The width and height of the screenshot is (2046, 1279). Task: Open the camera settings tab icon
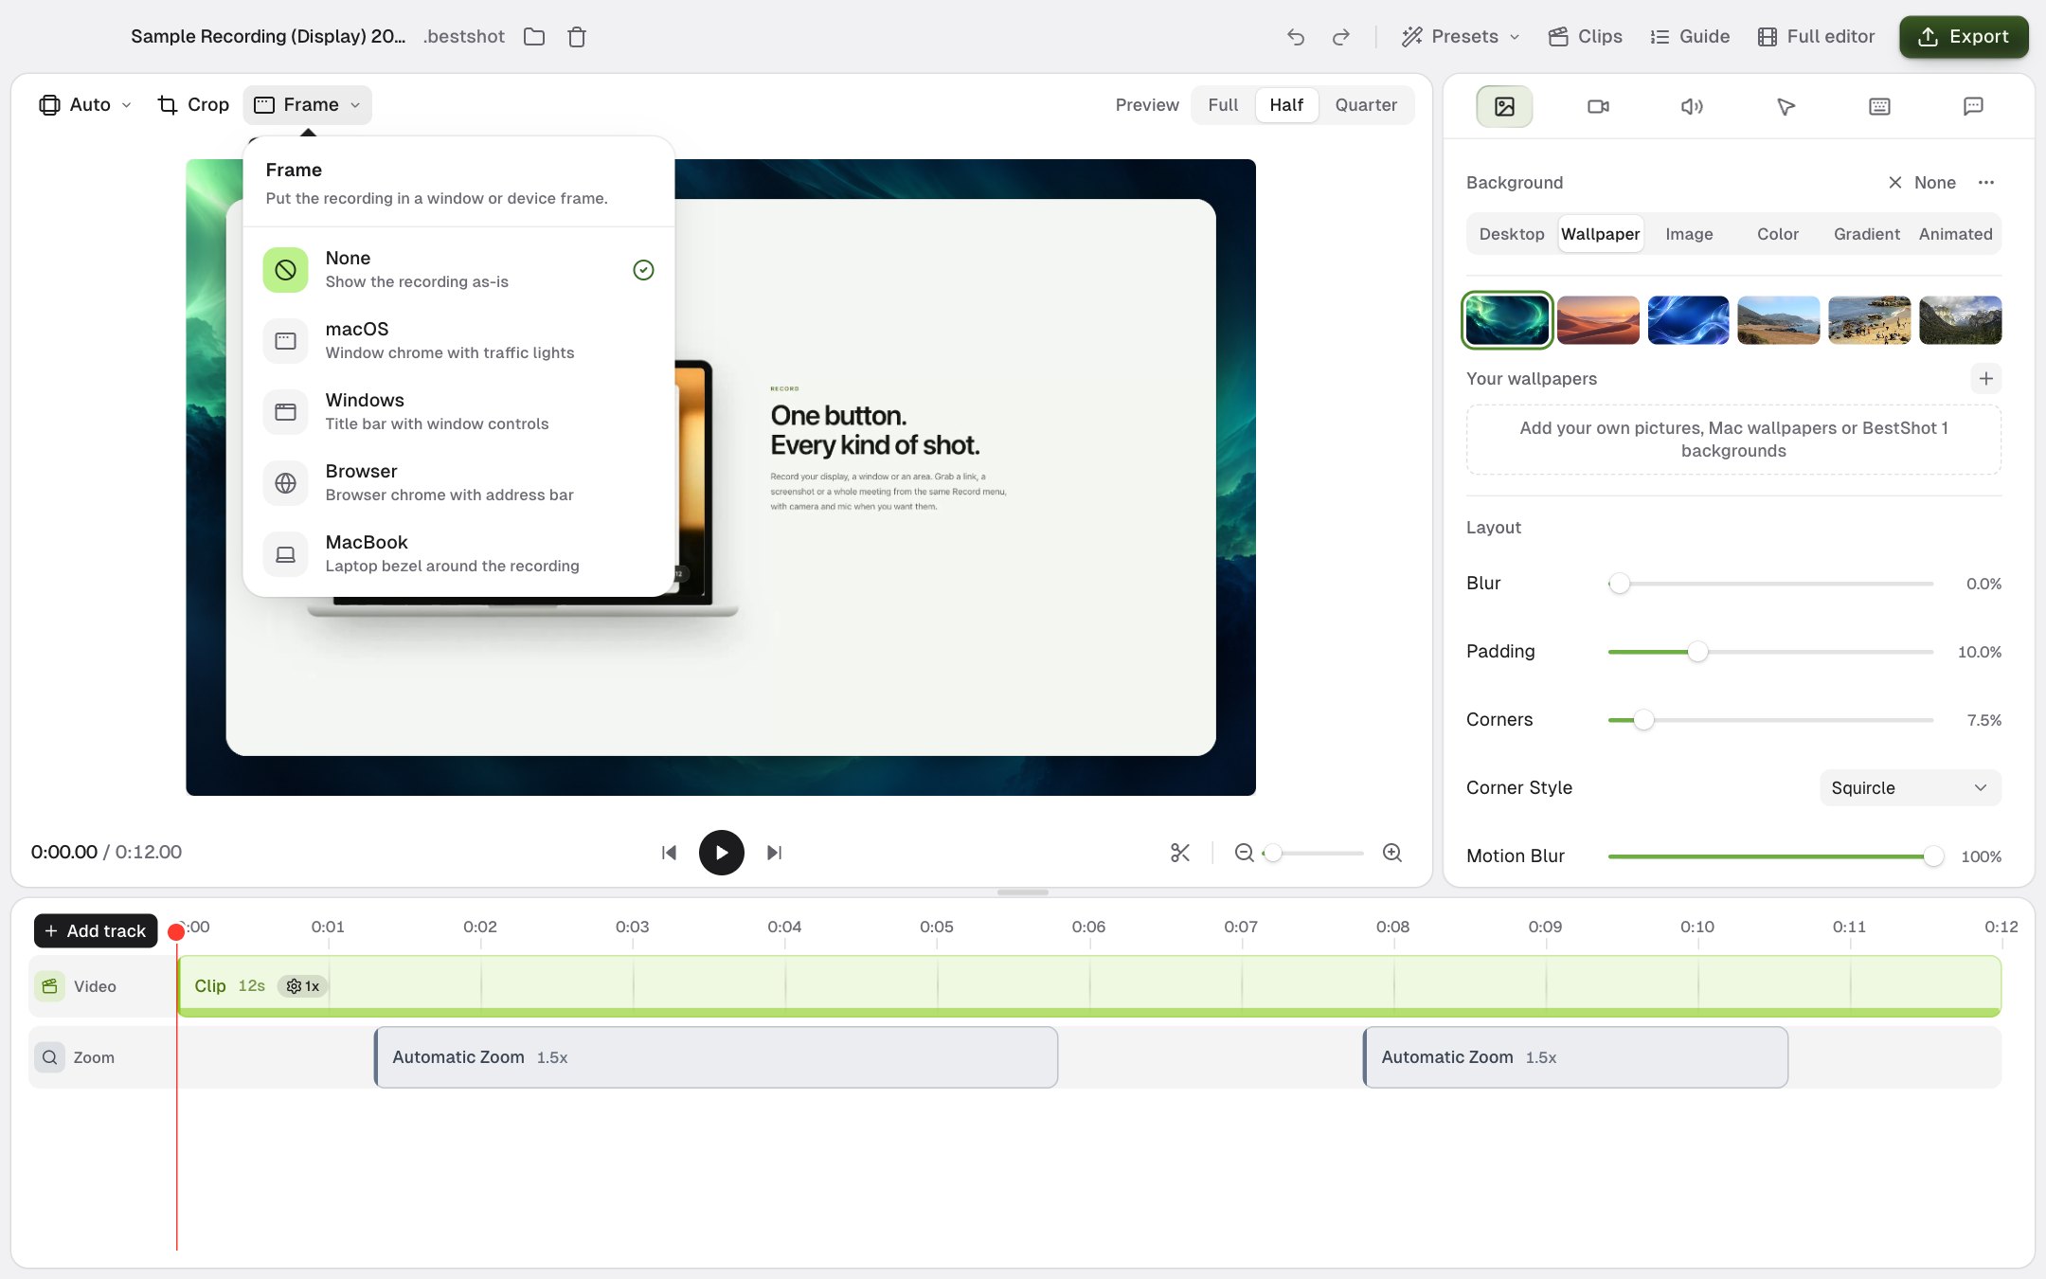pyautogui.click(x=1598, y=106)
